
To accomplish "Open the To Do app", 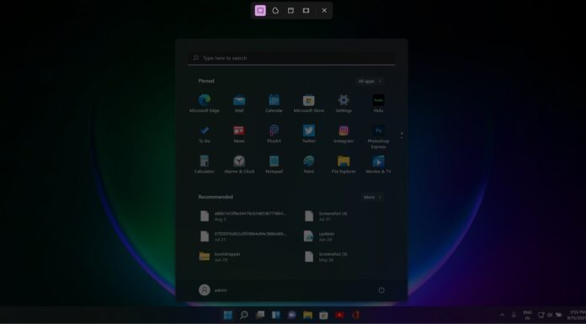I will tap(204, 134).
